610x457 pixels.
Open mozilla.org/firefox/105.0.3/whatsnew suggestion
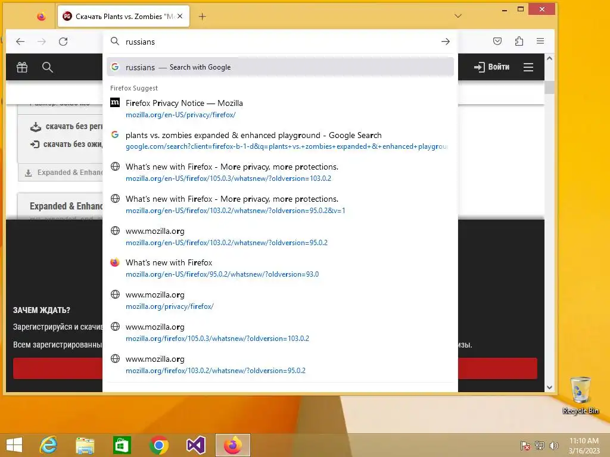280,332
